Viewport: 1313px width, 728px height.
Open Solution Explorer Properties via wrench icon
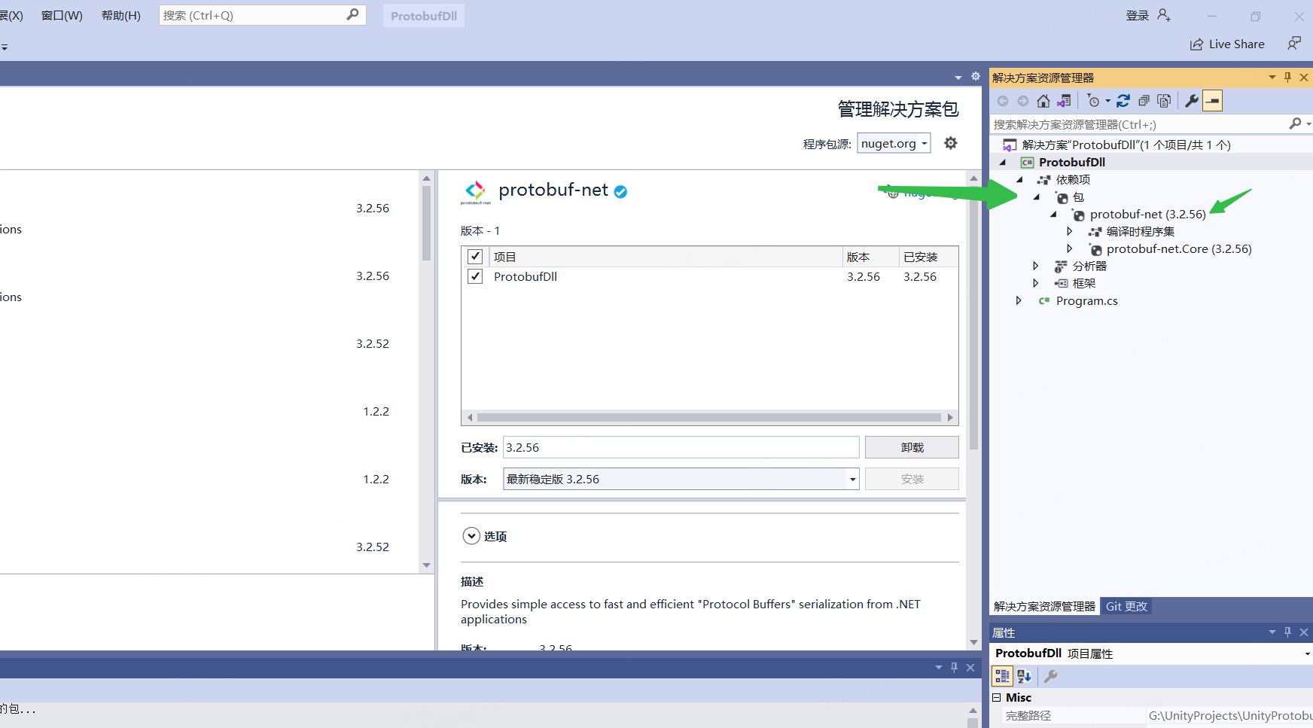tap(1192, 100)
